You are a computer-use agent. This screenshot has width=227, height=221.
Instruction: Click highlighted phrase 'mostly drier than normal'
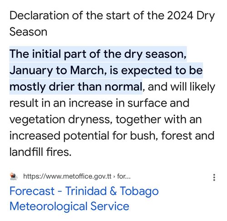(x=76, y=87)
